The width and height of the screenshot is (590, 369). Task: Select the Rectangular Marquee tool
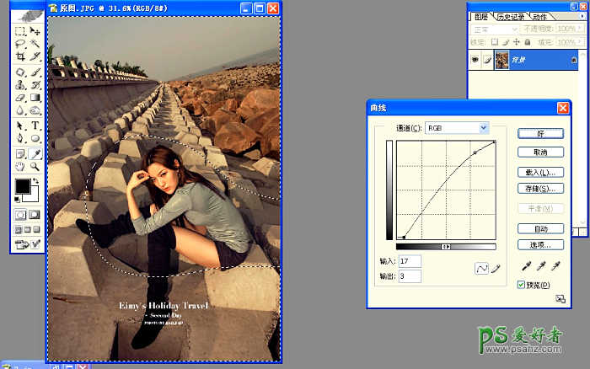point(20,31)
